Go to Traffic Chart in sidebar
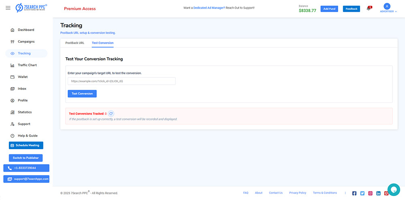 tap(27, 65)
